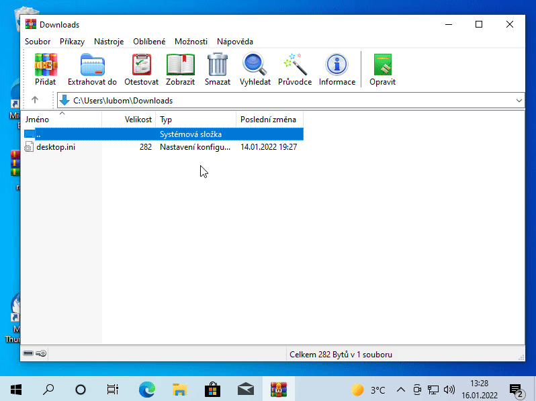The image size is (536, 401).
Task: Sort by Poslední změna column header
Action: [x=268, y=120]
